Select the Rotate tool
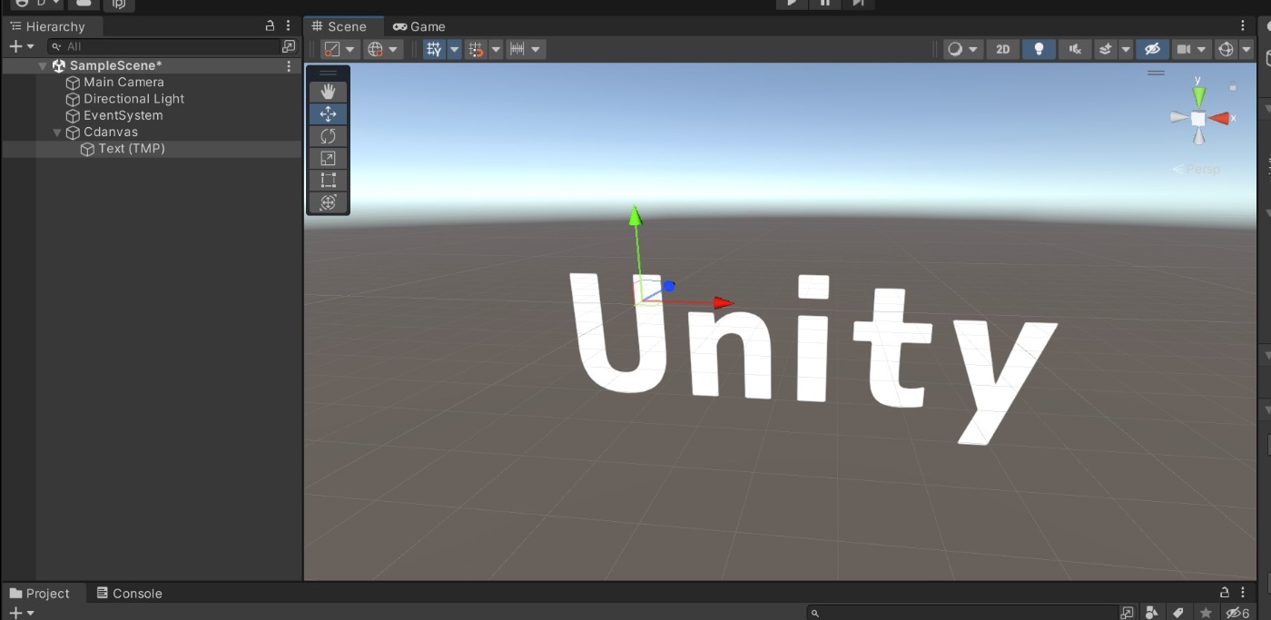This screenshot has height=620, width=1271. coord(328,136)
